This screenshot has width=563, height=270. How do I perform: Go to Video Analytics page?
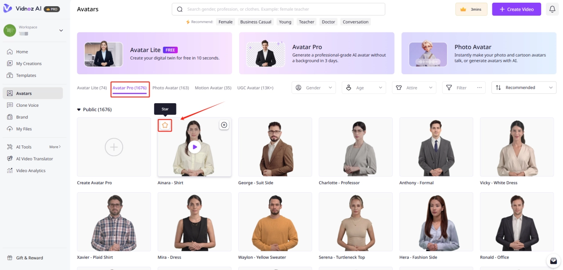click(x=31, y=171)
